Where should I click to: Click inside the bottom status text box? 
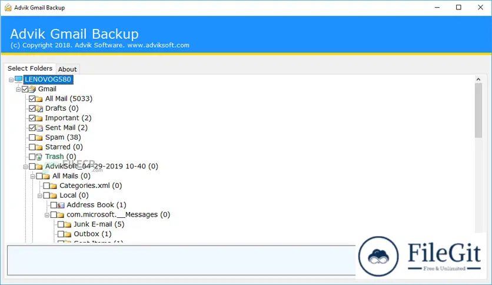coord(181,260)
